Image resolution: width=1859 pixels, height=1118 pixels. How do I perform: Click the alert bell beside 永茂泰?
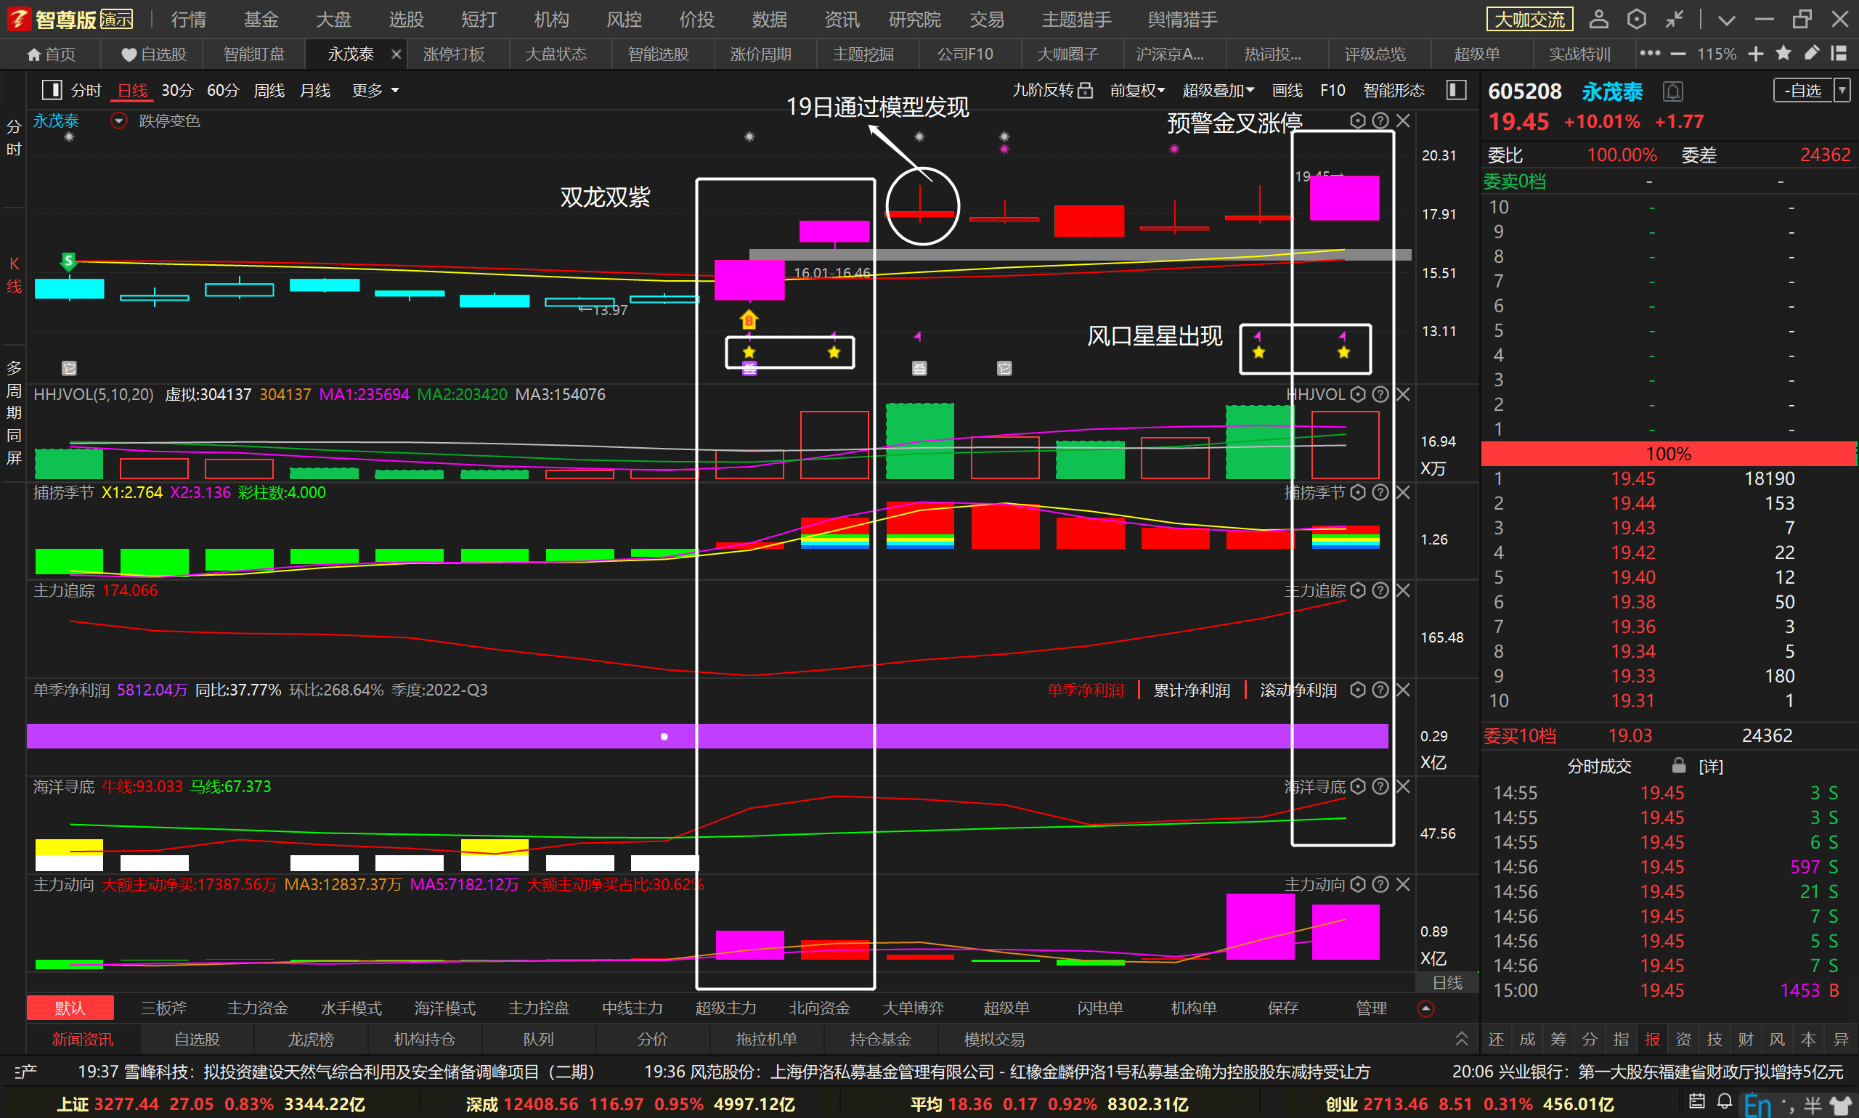[1673, 92]
